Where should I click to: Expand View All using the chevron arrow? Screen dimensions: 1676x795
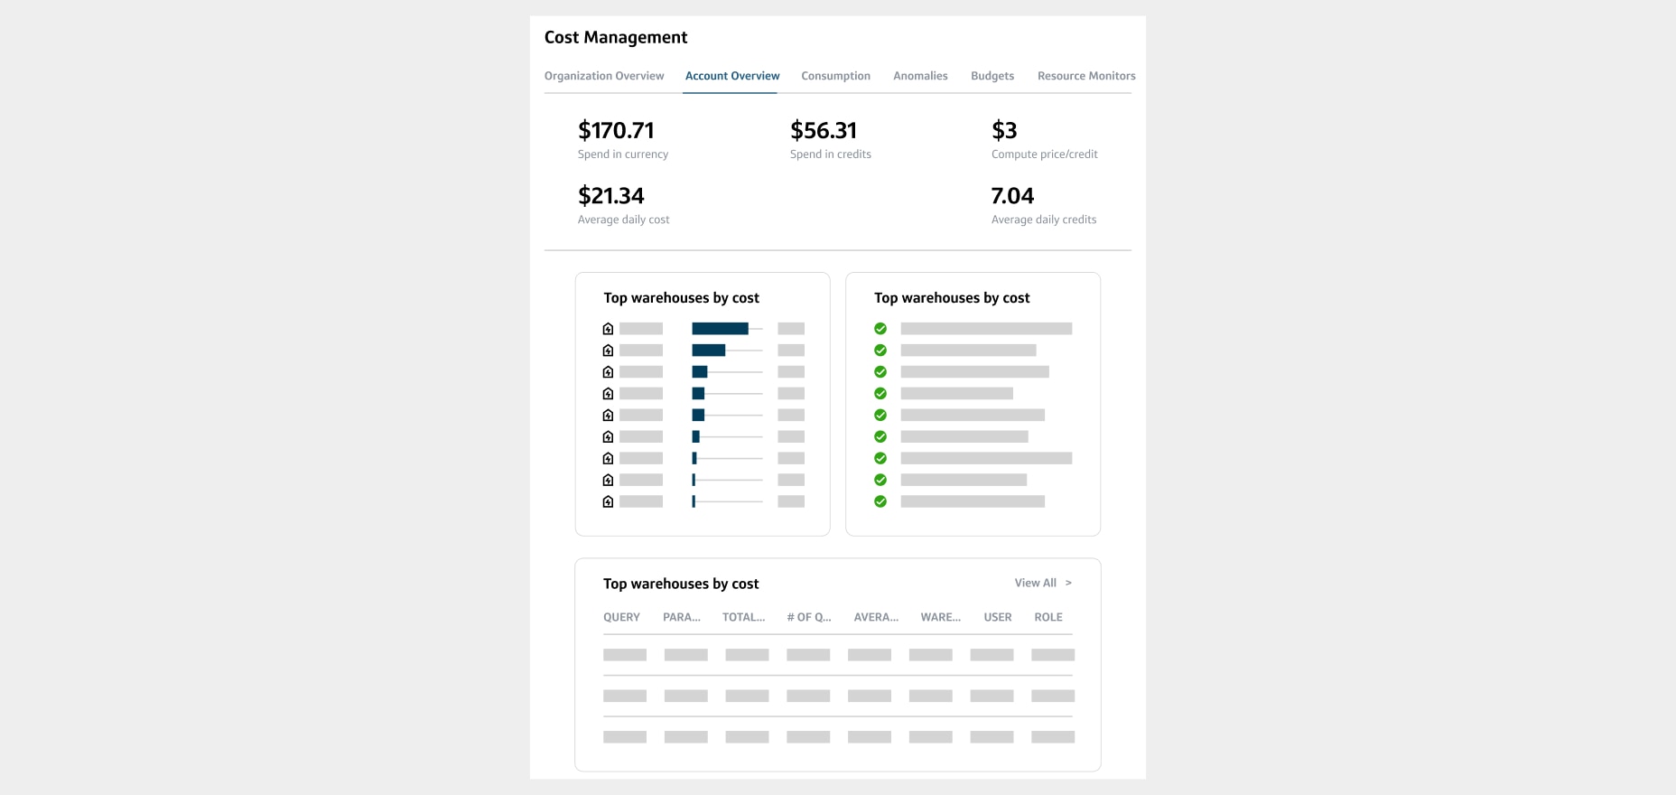[1068, 583]
